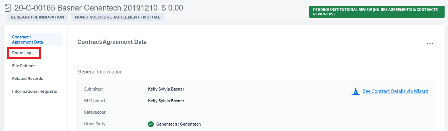The height and width of the screenshot is (131, 448).
Task: Click the green checkmark next to Genentech
Action: click(151, 124)
